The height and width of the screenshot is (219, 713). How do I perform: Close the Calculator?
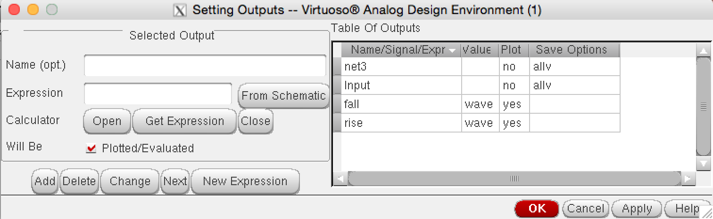[255, 121]
